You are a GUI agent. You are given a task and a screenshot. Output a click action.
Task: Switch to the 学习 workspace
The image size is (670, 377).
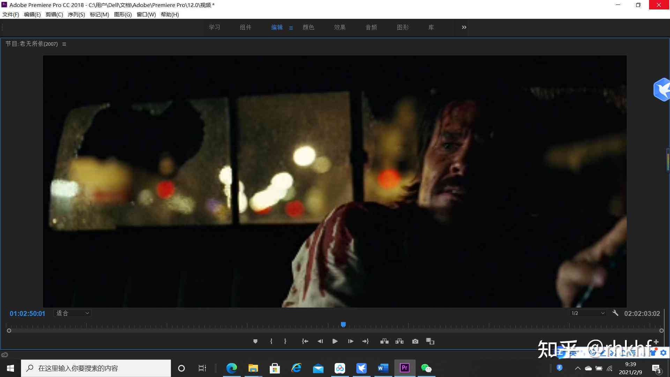[214, 27]
